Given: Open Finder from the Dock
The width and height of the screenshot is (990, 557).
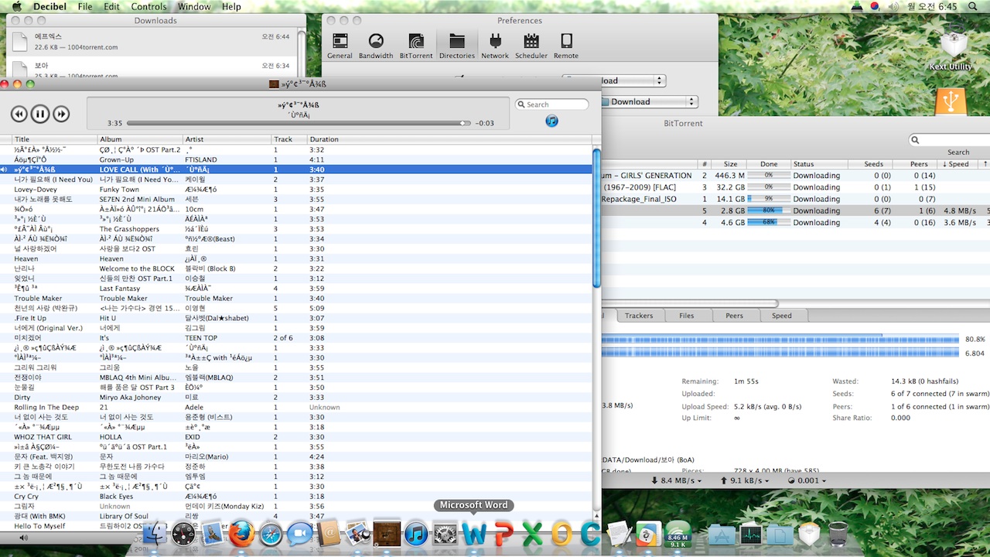Looking at the screenshot, I should pos(154,533).
